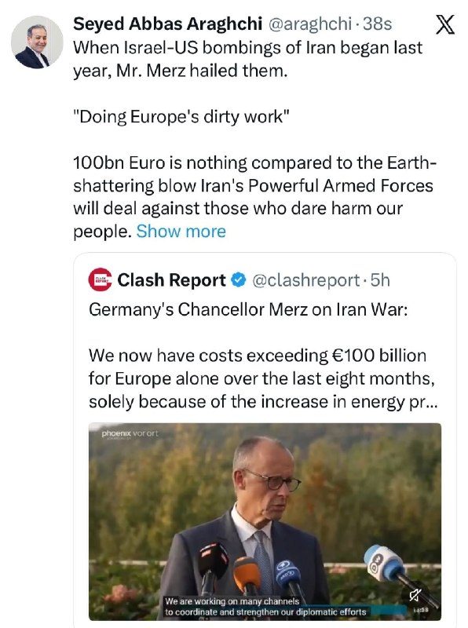Screen dimensions: 468x628
Task: Open the 38s timestamp permalink
Action: pos(377,24)
